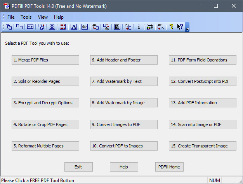Choose 9. Convert Images to PDF
243x184 pixels.
124,124
